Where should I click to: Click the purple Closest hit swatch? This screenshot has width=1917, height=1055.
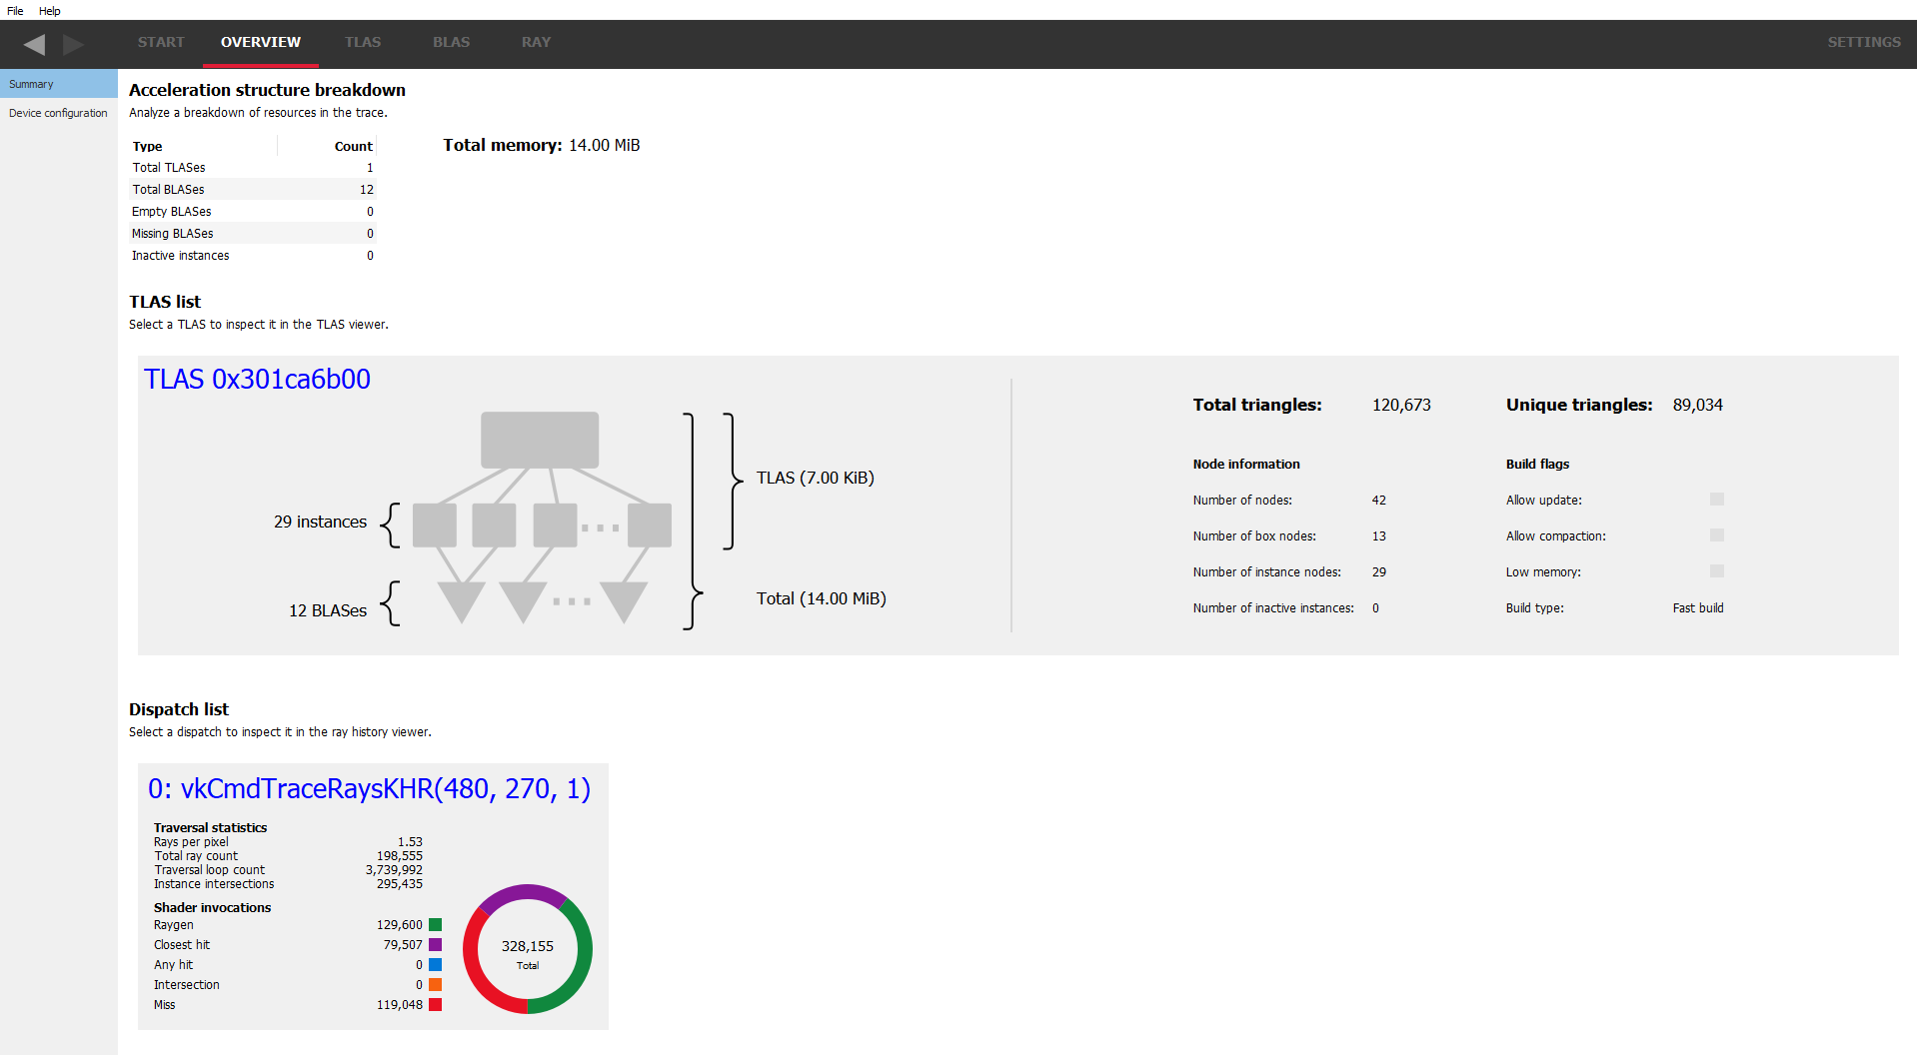[435, 945]
